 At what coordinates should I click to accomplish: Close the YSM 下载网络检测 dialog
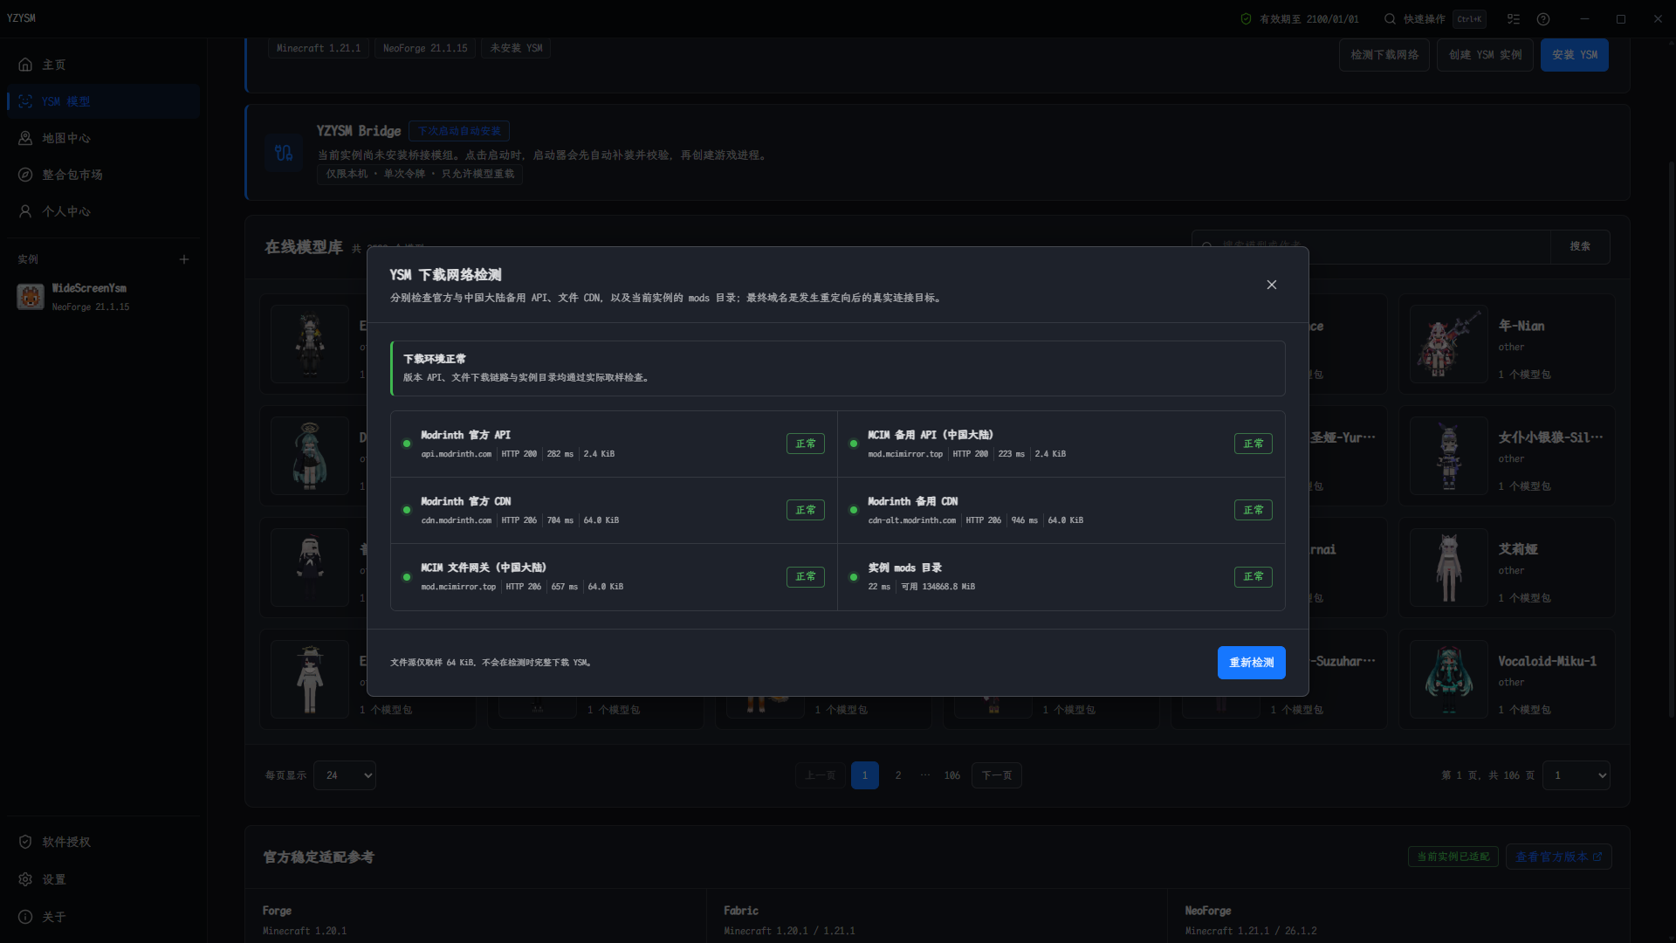pos(1272,285)
